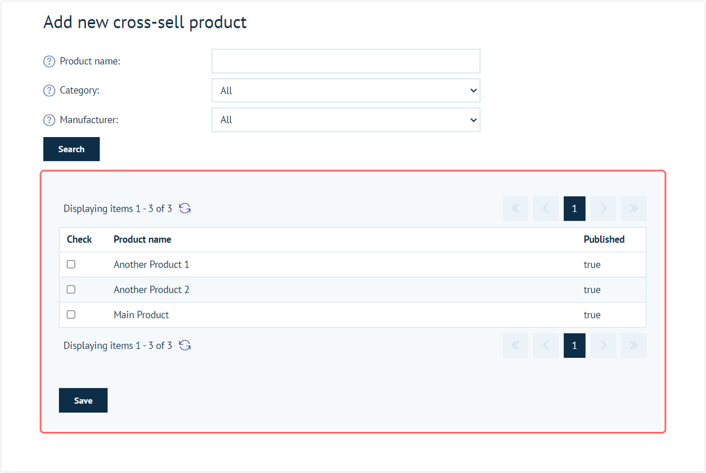Image resolution: width=706 pixels, height=473 pixels.
Task: Go to previous page in the top pager
Action: [545, 209]
